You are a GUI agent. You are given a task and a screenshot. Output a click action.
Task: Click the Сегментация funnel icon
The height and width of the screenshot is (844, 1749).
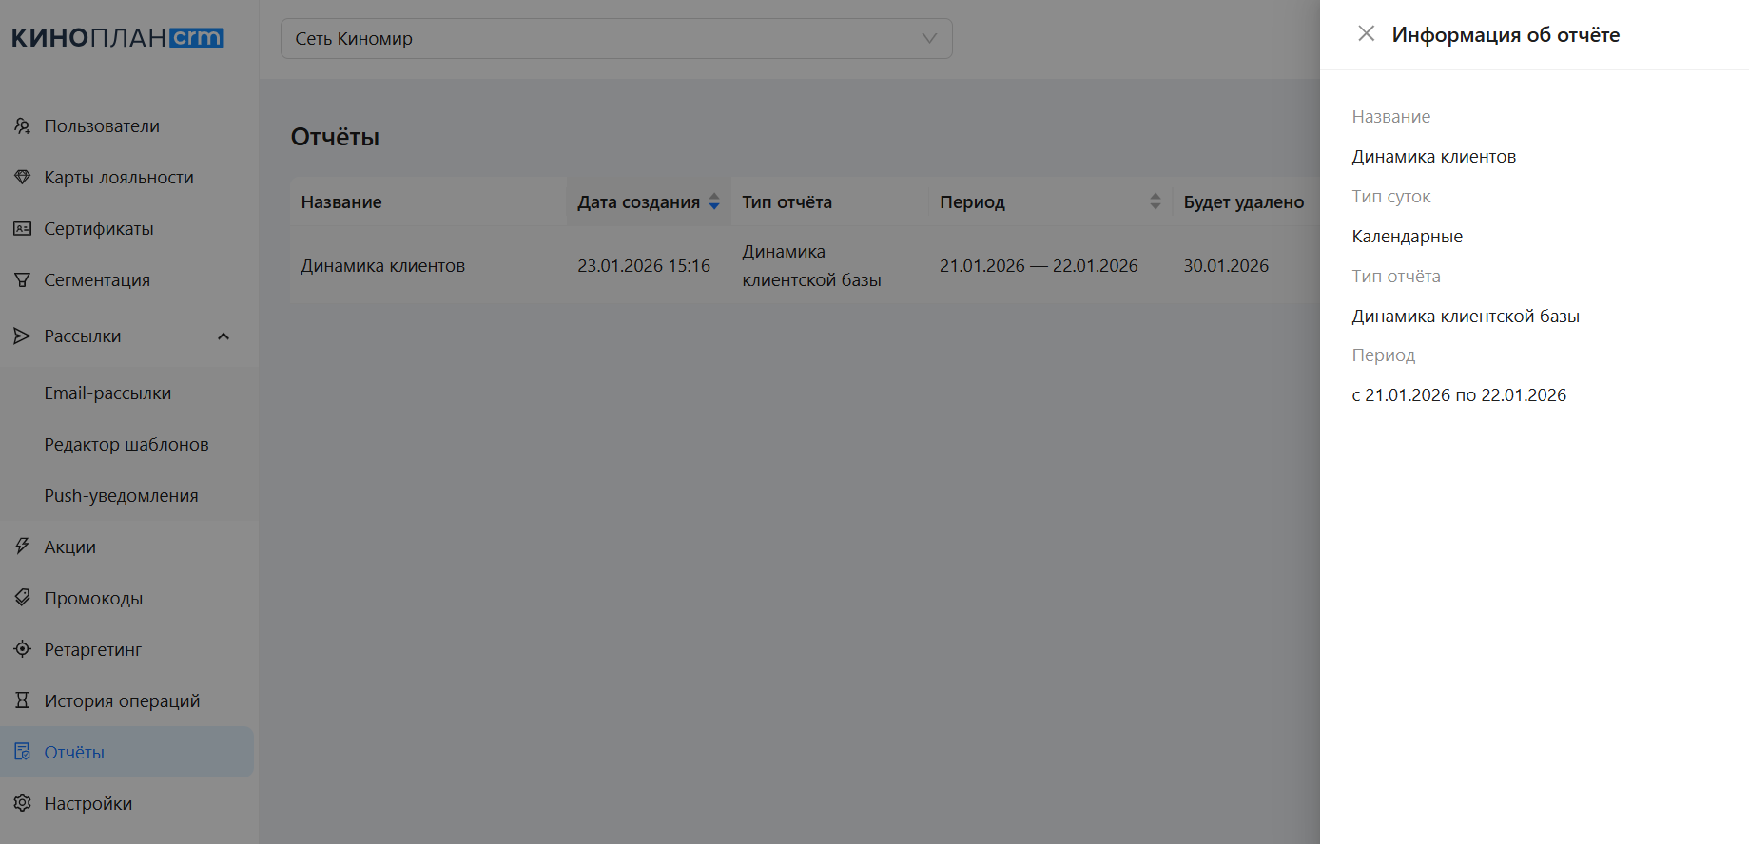[22, 279]
